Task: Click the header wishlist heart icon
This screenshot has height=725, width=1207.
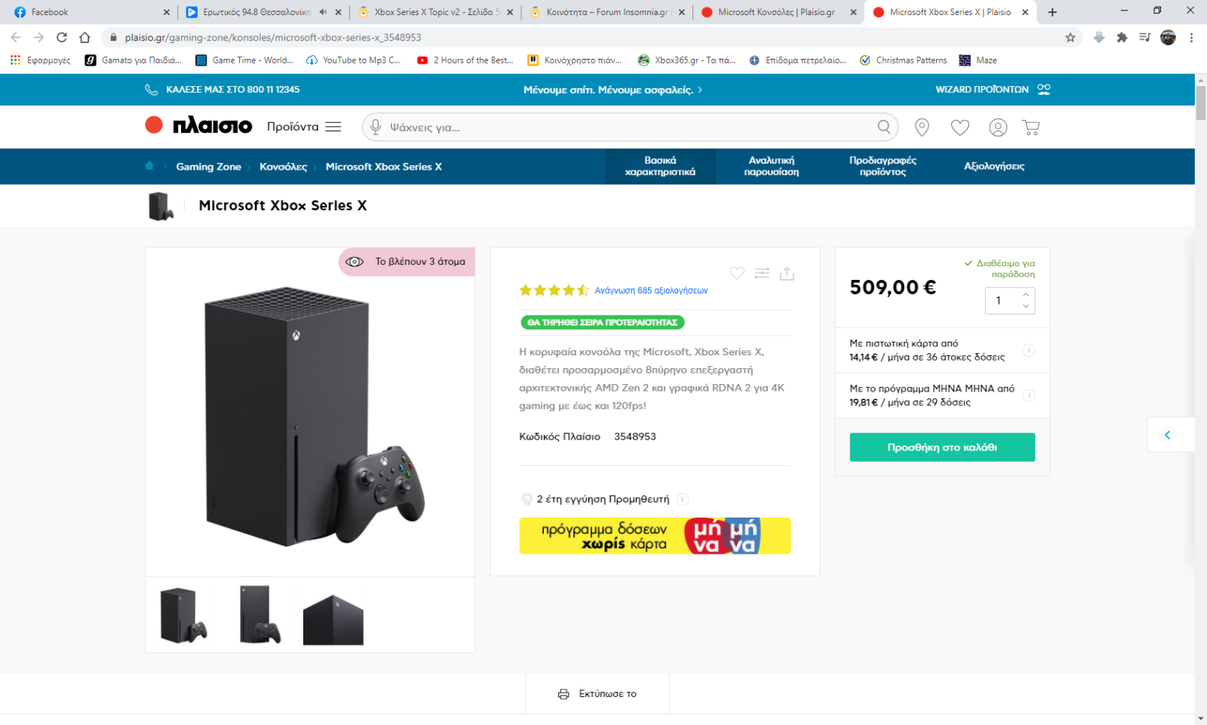Action: click(960, 127)
